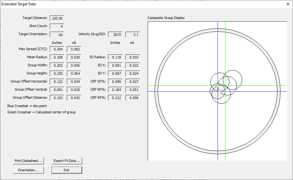Click the 'Max Spread (CTC):' label
293x180 pixels.
coord(33,49)
